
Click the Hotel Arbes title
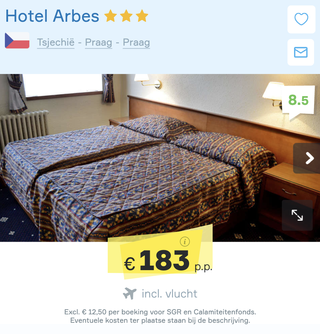(52, 16)
